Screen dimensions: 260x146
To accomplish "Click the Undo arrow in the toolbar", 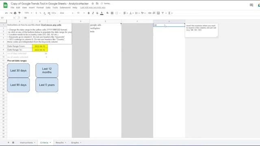I will 6,13.
